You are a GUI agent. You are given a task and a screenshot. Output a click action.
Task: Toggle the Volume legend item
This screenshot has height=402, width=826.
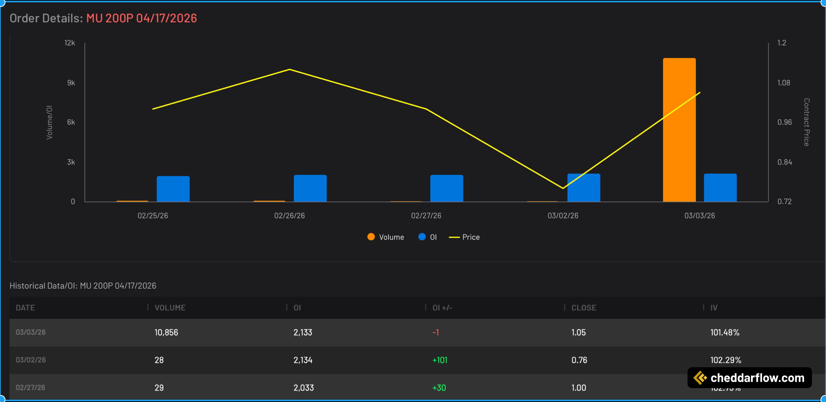tap(385, 237)
